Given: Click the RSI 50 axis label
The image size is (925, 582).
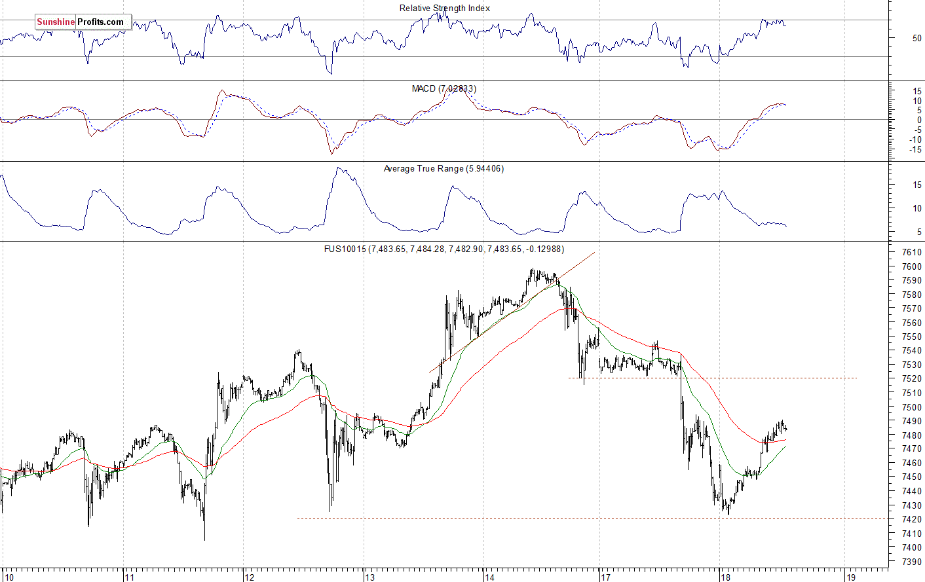Looking at the screenshot, I should pos(917,38).
